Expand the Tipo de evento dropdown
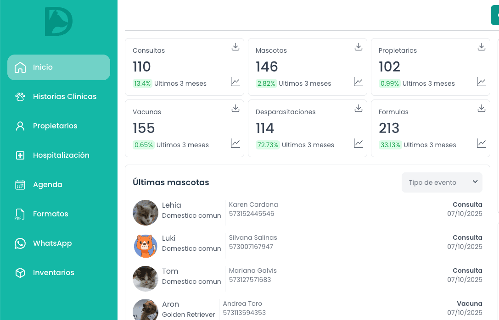The width and height of the screenshot is (499, 320). 442,182
